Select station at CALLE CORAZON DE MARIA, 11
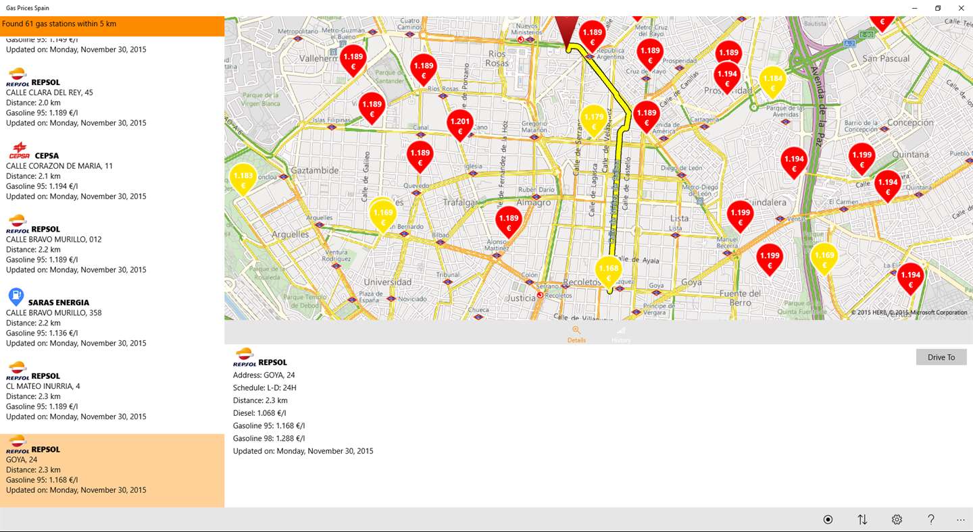This screenshot has height=532, width=973. pos(112,171)
